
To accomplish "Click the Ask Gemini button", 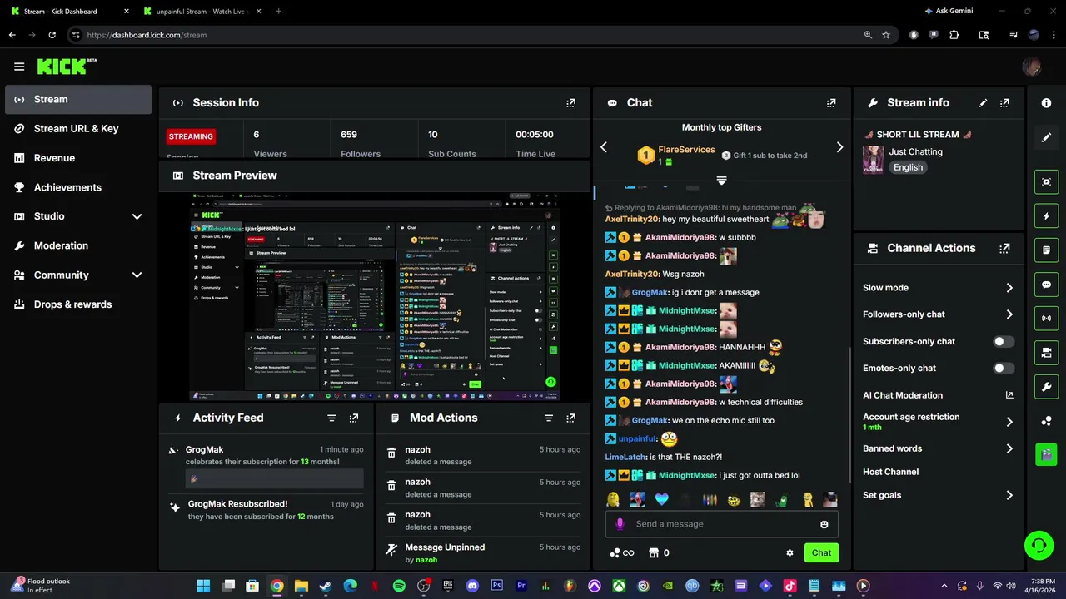I will coord(949,12).
